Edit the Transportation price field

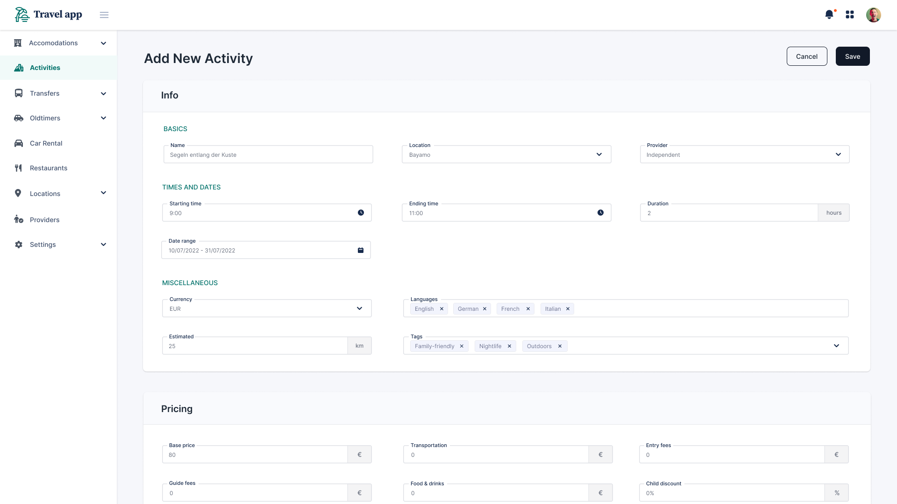496,455
